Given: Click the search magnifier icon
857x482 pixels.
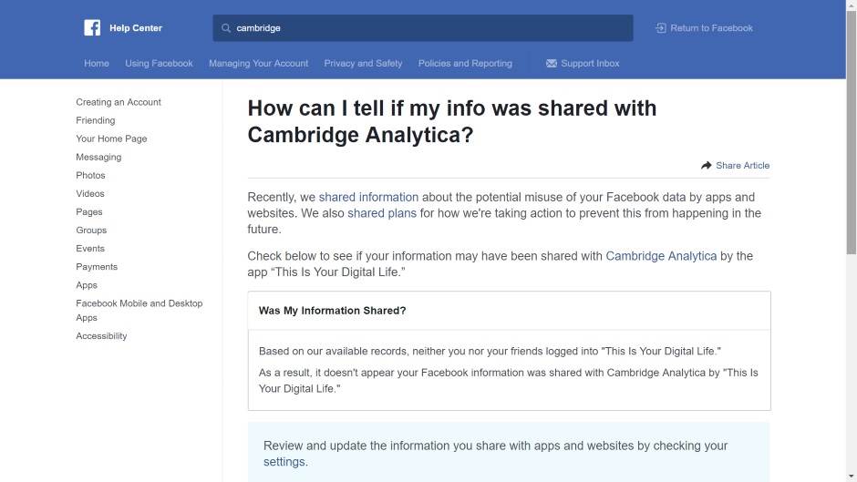Looking at the screenshot, I should 226,28.
